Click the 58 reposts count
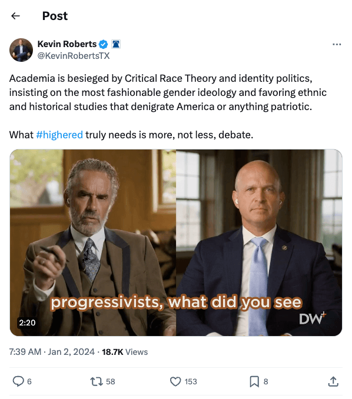This screenshot has height=399, width=352. [111, 381]
